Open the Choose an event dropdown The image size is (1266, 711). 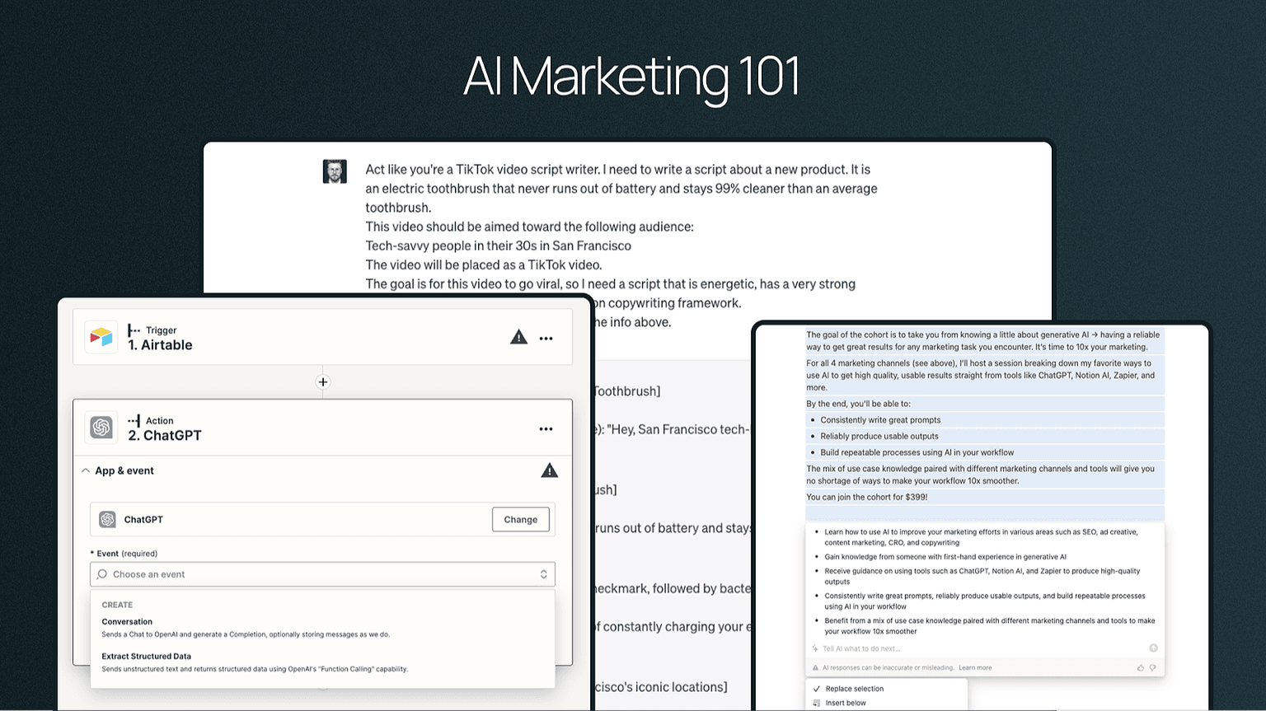tap(322, 574)
